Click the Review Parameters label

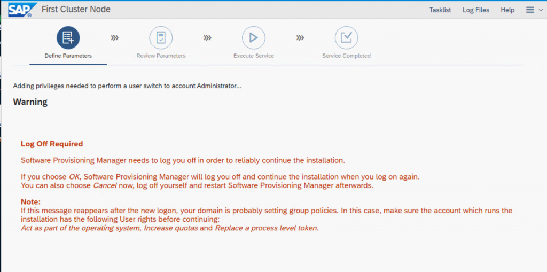[x=161, y=56]
